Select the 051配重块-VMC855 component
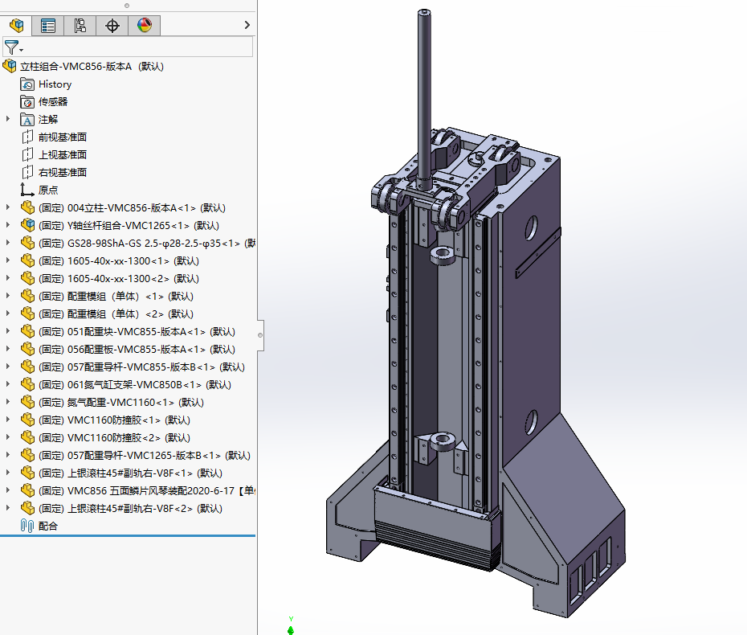The height and width of the screenshot is (635, 747). pyautogui.click(x=137, y=331)
